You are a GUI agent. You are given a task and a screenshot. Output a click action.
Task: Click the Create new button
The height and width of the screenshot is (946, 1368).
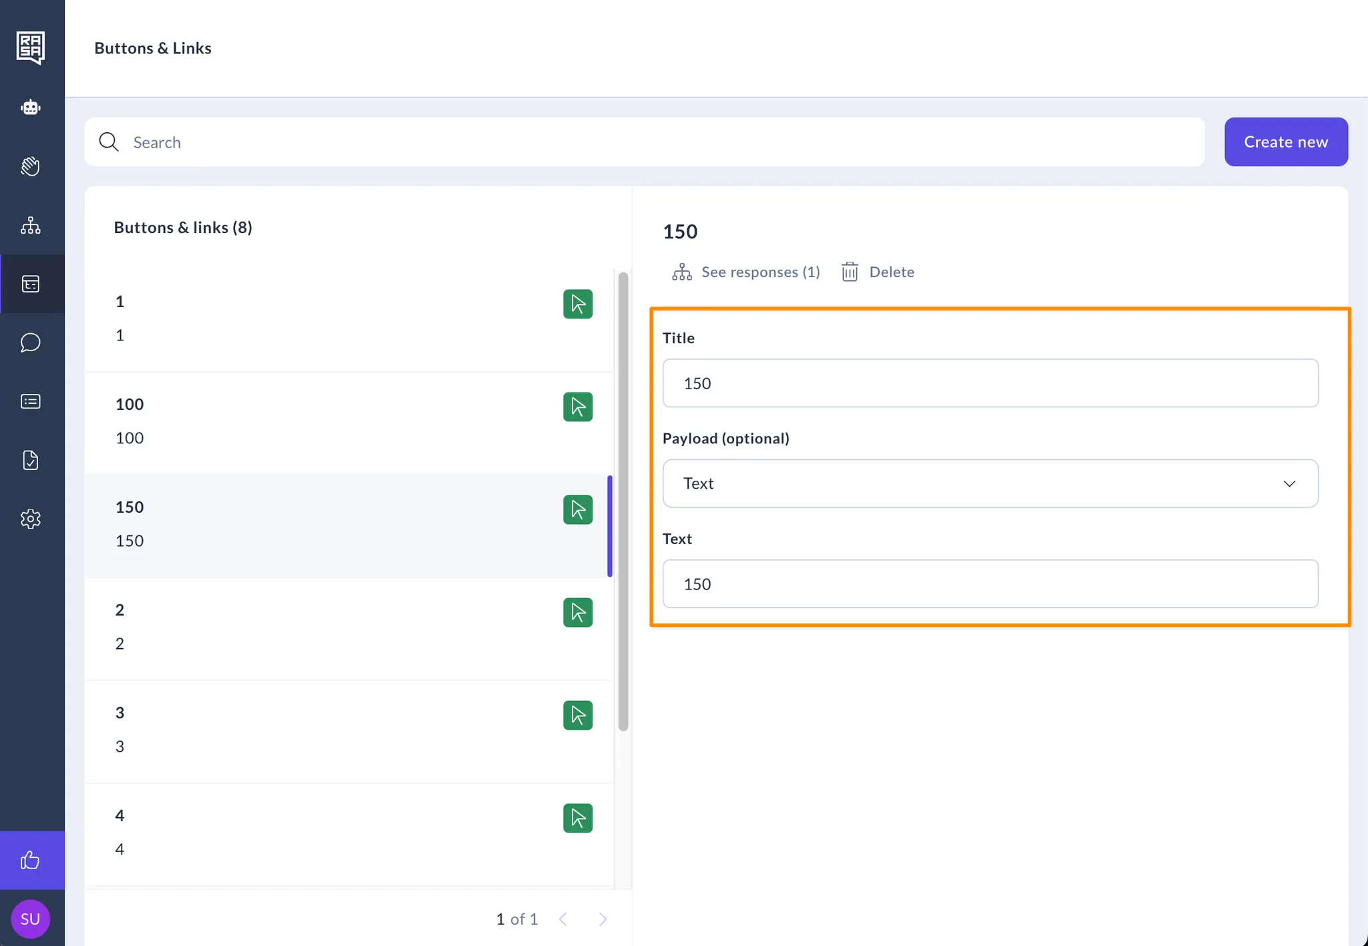tap(1285, 142)
